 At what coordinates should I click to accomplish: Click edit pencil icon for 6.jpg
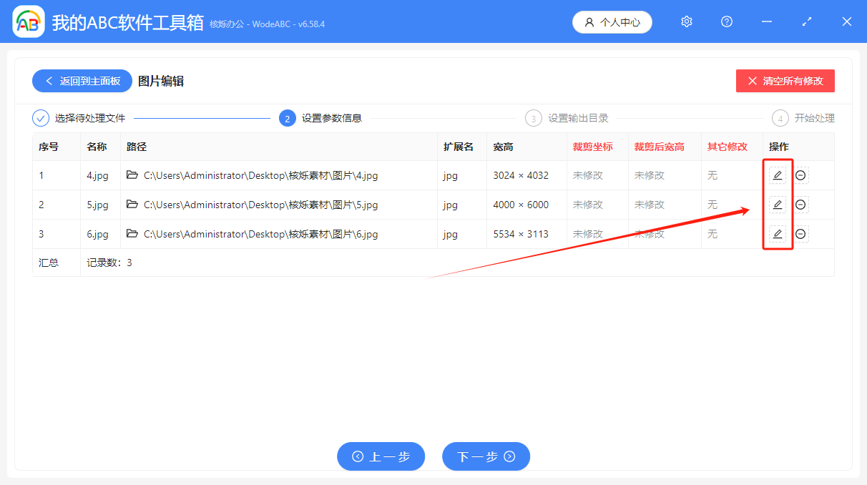[x=778, y=234]
